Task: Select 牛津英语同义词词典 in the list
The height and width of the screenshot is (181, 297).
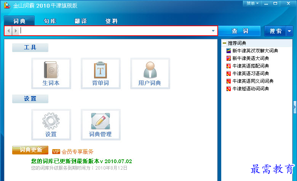Action: click(x=253, y=81)
